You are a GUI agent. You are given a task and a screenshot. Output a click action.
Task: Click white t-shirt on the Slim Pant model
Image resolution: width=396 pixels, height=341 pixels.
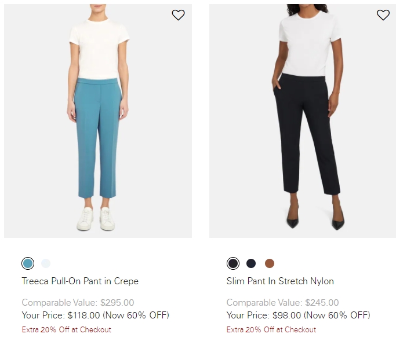tap(310, 44)
